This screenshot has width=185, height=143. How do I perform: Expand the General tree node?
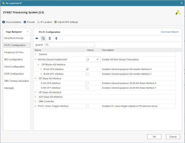(35, 54)
